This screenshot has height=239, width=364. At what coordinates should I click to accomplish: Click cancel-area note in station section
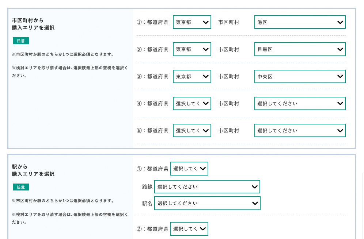click(x=70, y=218)
